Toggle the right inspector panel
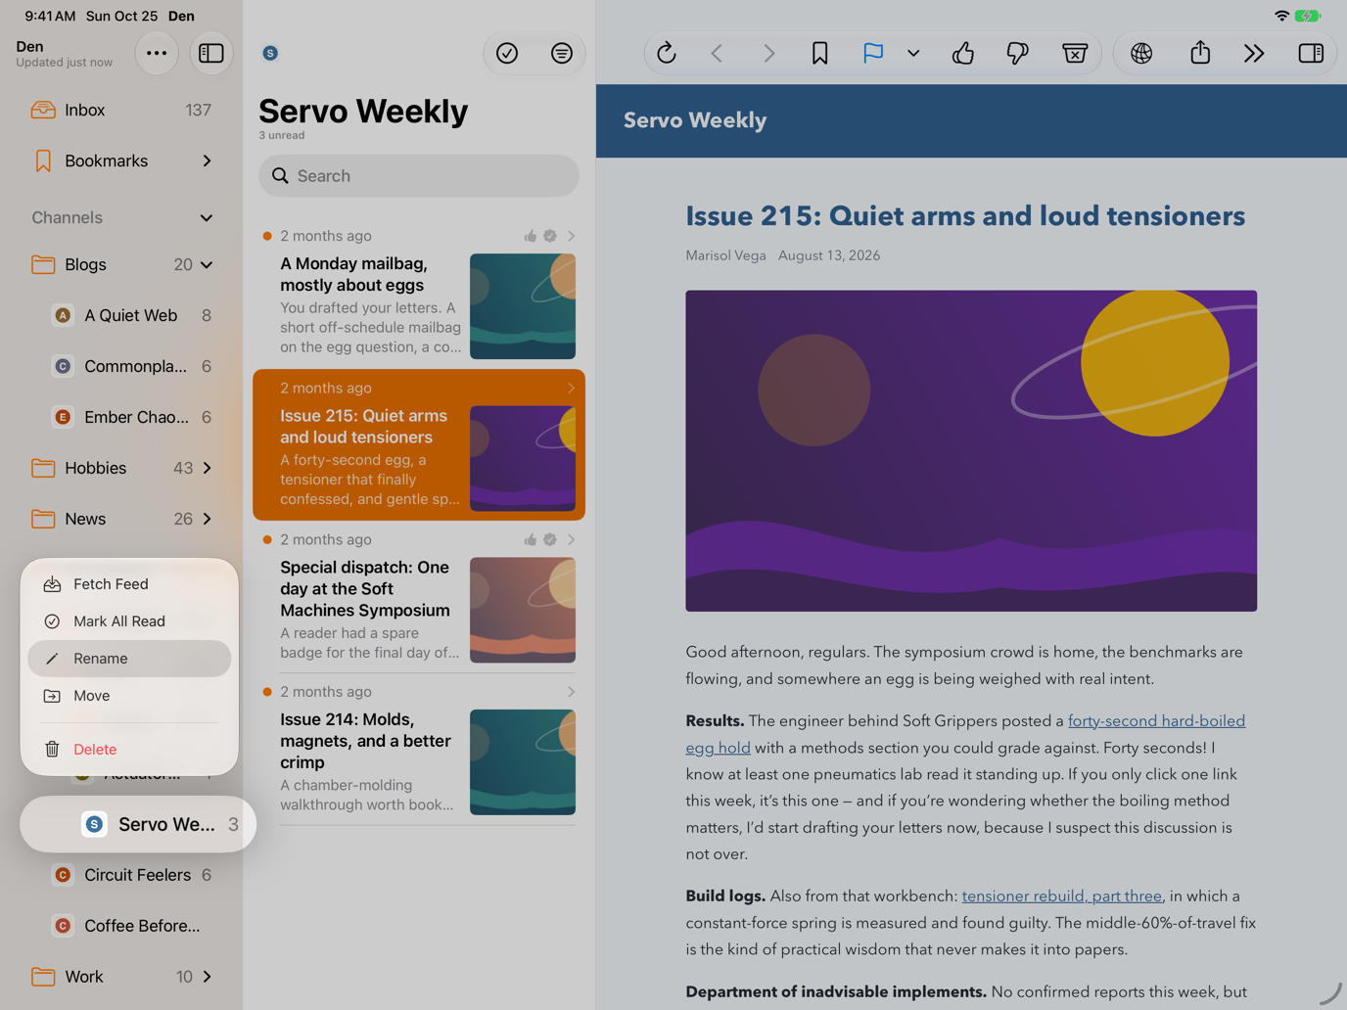1347x1010 pixels. (1311, 53)
